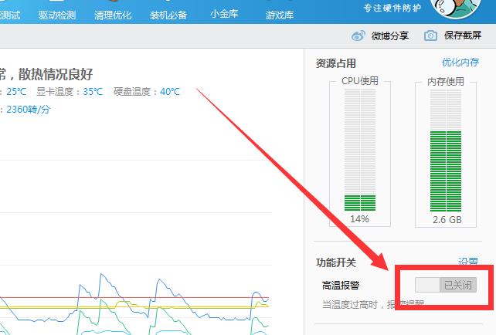Click the cartoon avatar icon
The image size is (496, 335).
[456, 8]
